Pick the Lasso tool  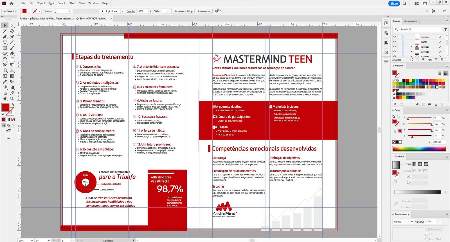[x=12, y=31]
